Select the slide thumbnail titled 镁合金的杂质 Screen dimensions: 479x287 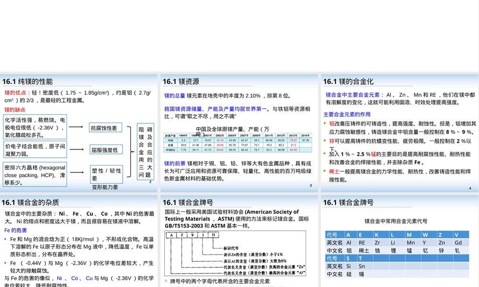coord(79,241)
